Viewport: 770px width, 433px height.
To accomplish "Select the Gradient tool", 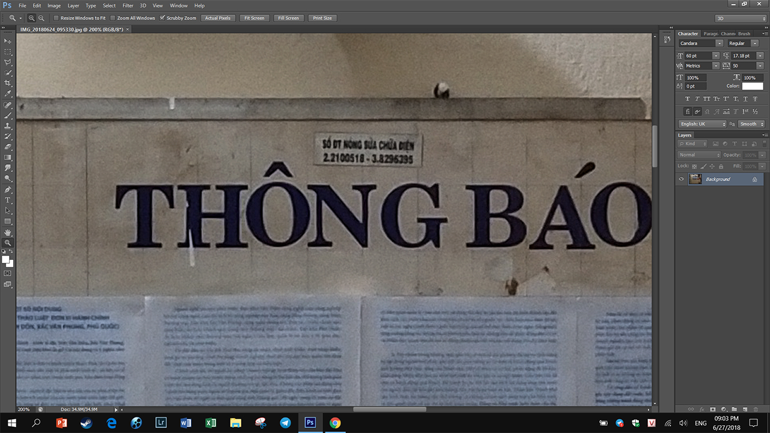I will tap(8, 158).
